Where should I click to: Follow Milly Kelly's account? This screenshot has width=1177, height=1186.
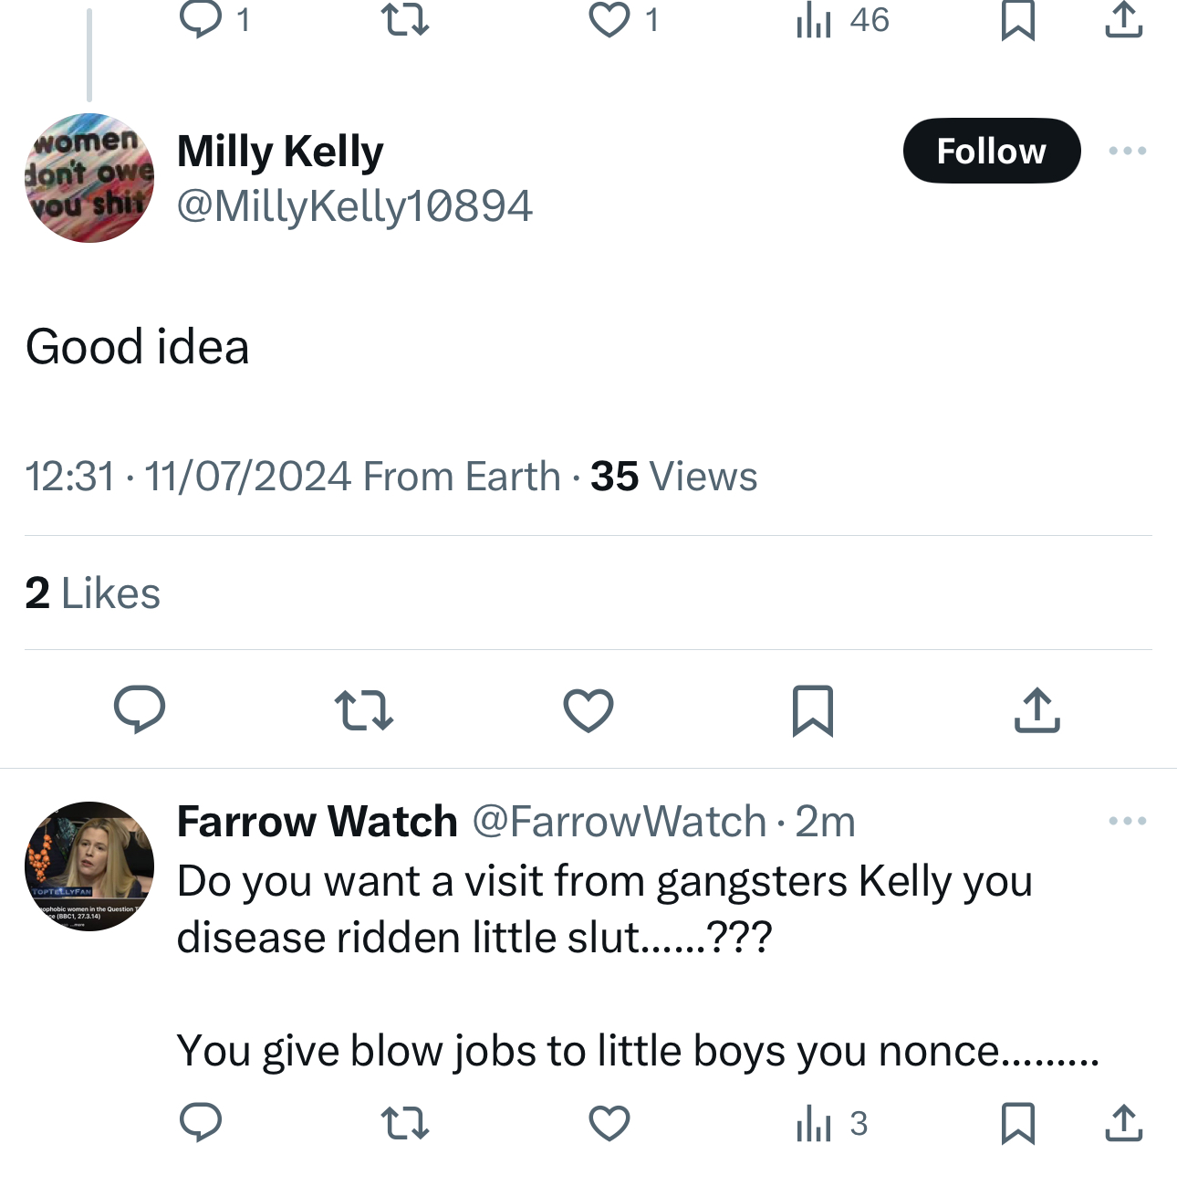[x=992, y=151]
